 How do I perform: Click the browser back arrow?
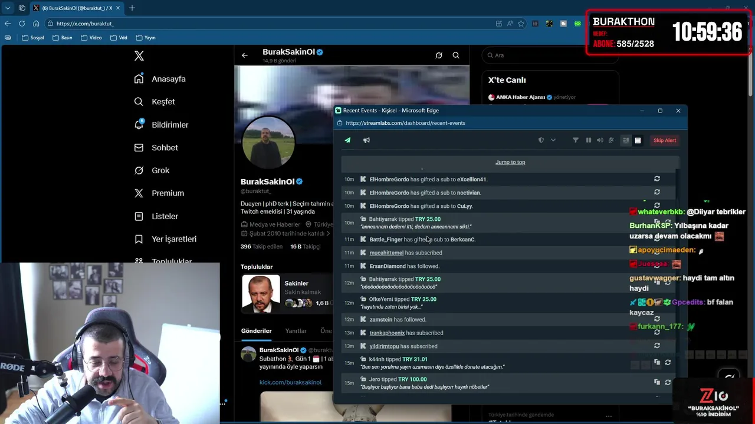coord(8,24)
